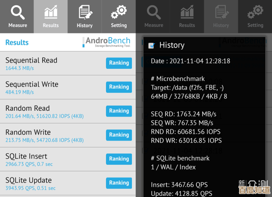Screen dimensions: 272x197
Task: Open History via the document-pencil icon in the left screen
Action: tap(85, 13)
